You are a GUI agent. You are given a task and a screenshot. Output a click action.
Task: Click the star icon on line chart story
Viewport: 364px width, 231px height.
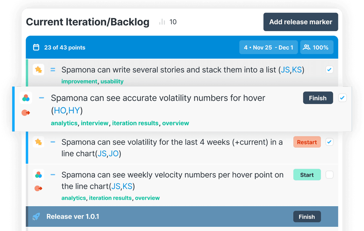[39, 142]
